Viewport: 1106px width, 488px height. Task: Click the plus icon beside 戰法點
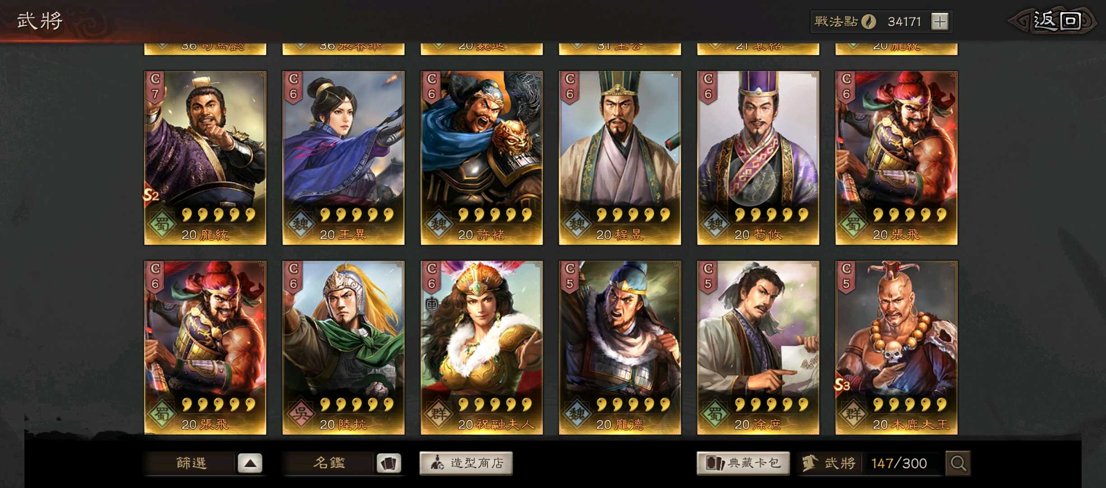point(940,22)
